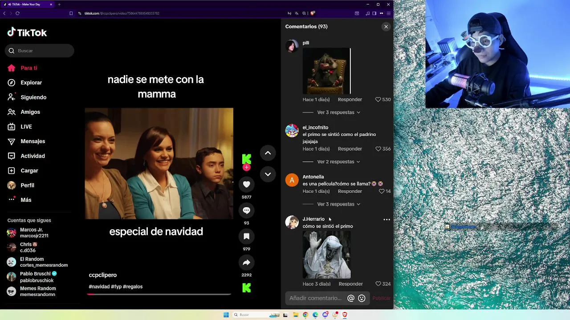Open emoji picker in comment box
The image size is (570, 320).
coord(362,298)
